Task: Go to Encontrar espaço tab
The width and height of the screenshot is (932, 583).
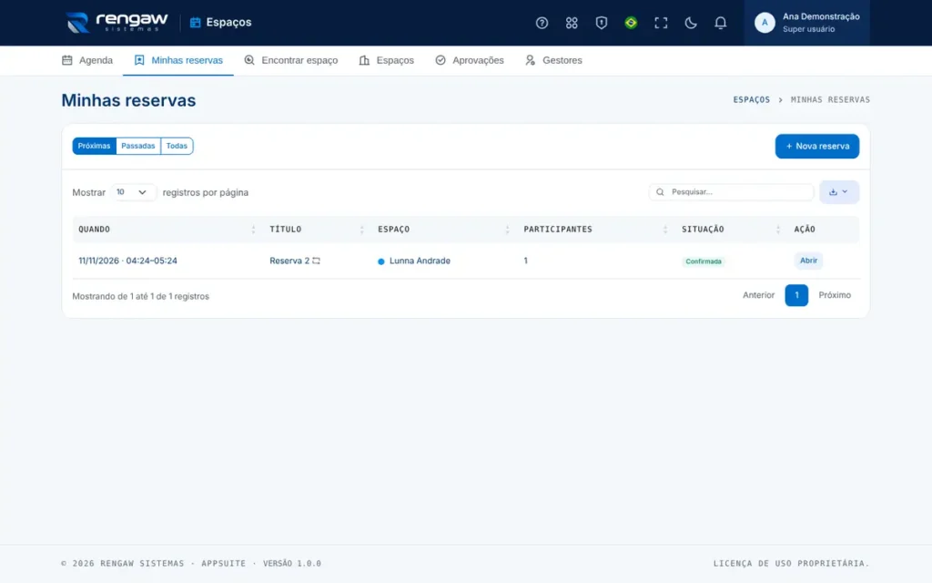Action: (x=290, y=60)
